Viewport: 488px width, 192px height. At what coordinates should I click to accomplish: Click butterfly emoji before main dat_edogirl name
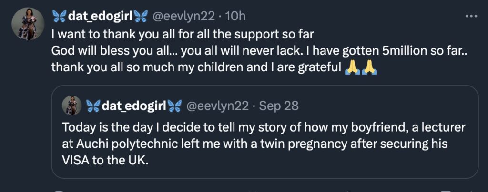point(59,17)
